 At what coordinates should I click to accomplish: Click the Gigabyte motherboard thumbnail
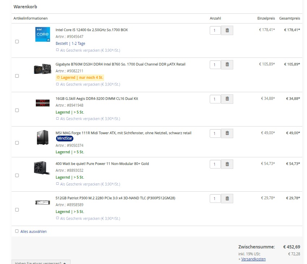click(x=42, y=69)
